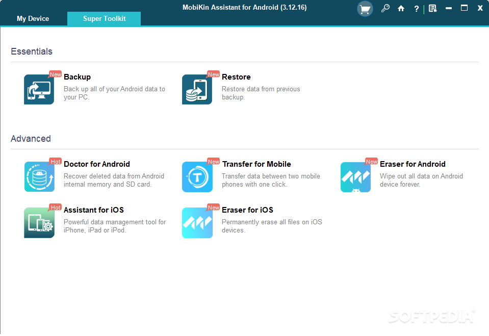
Task: Launch Transfer for Mobile icon
Action: click(197, 176)
